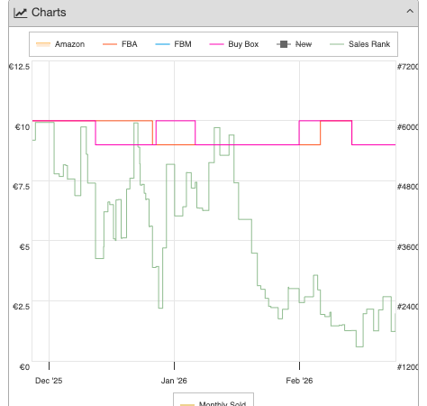Click the Charts panel title text
The image size is (427, 406).
(x=49, y=13)
